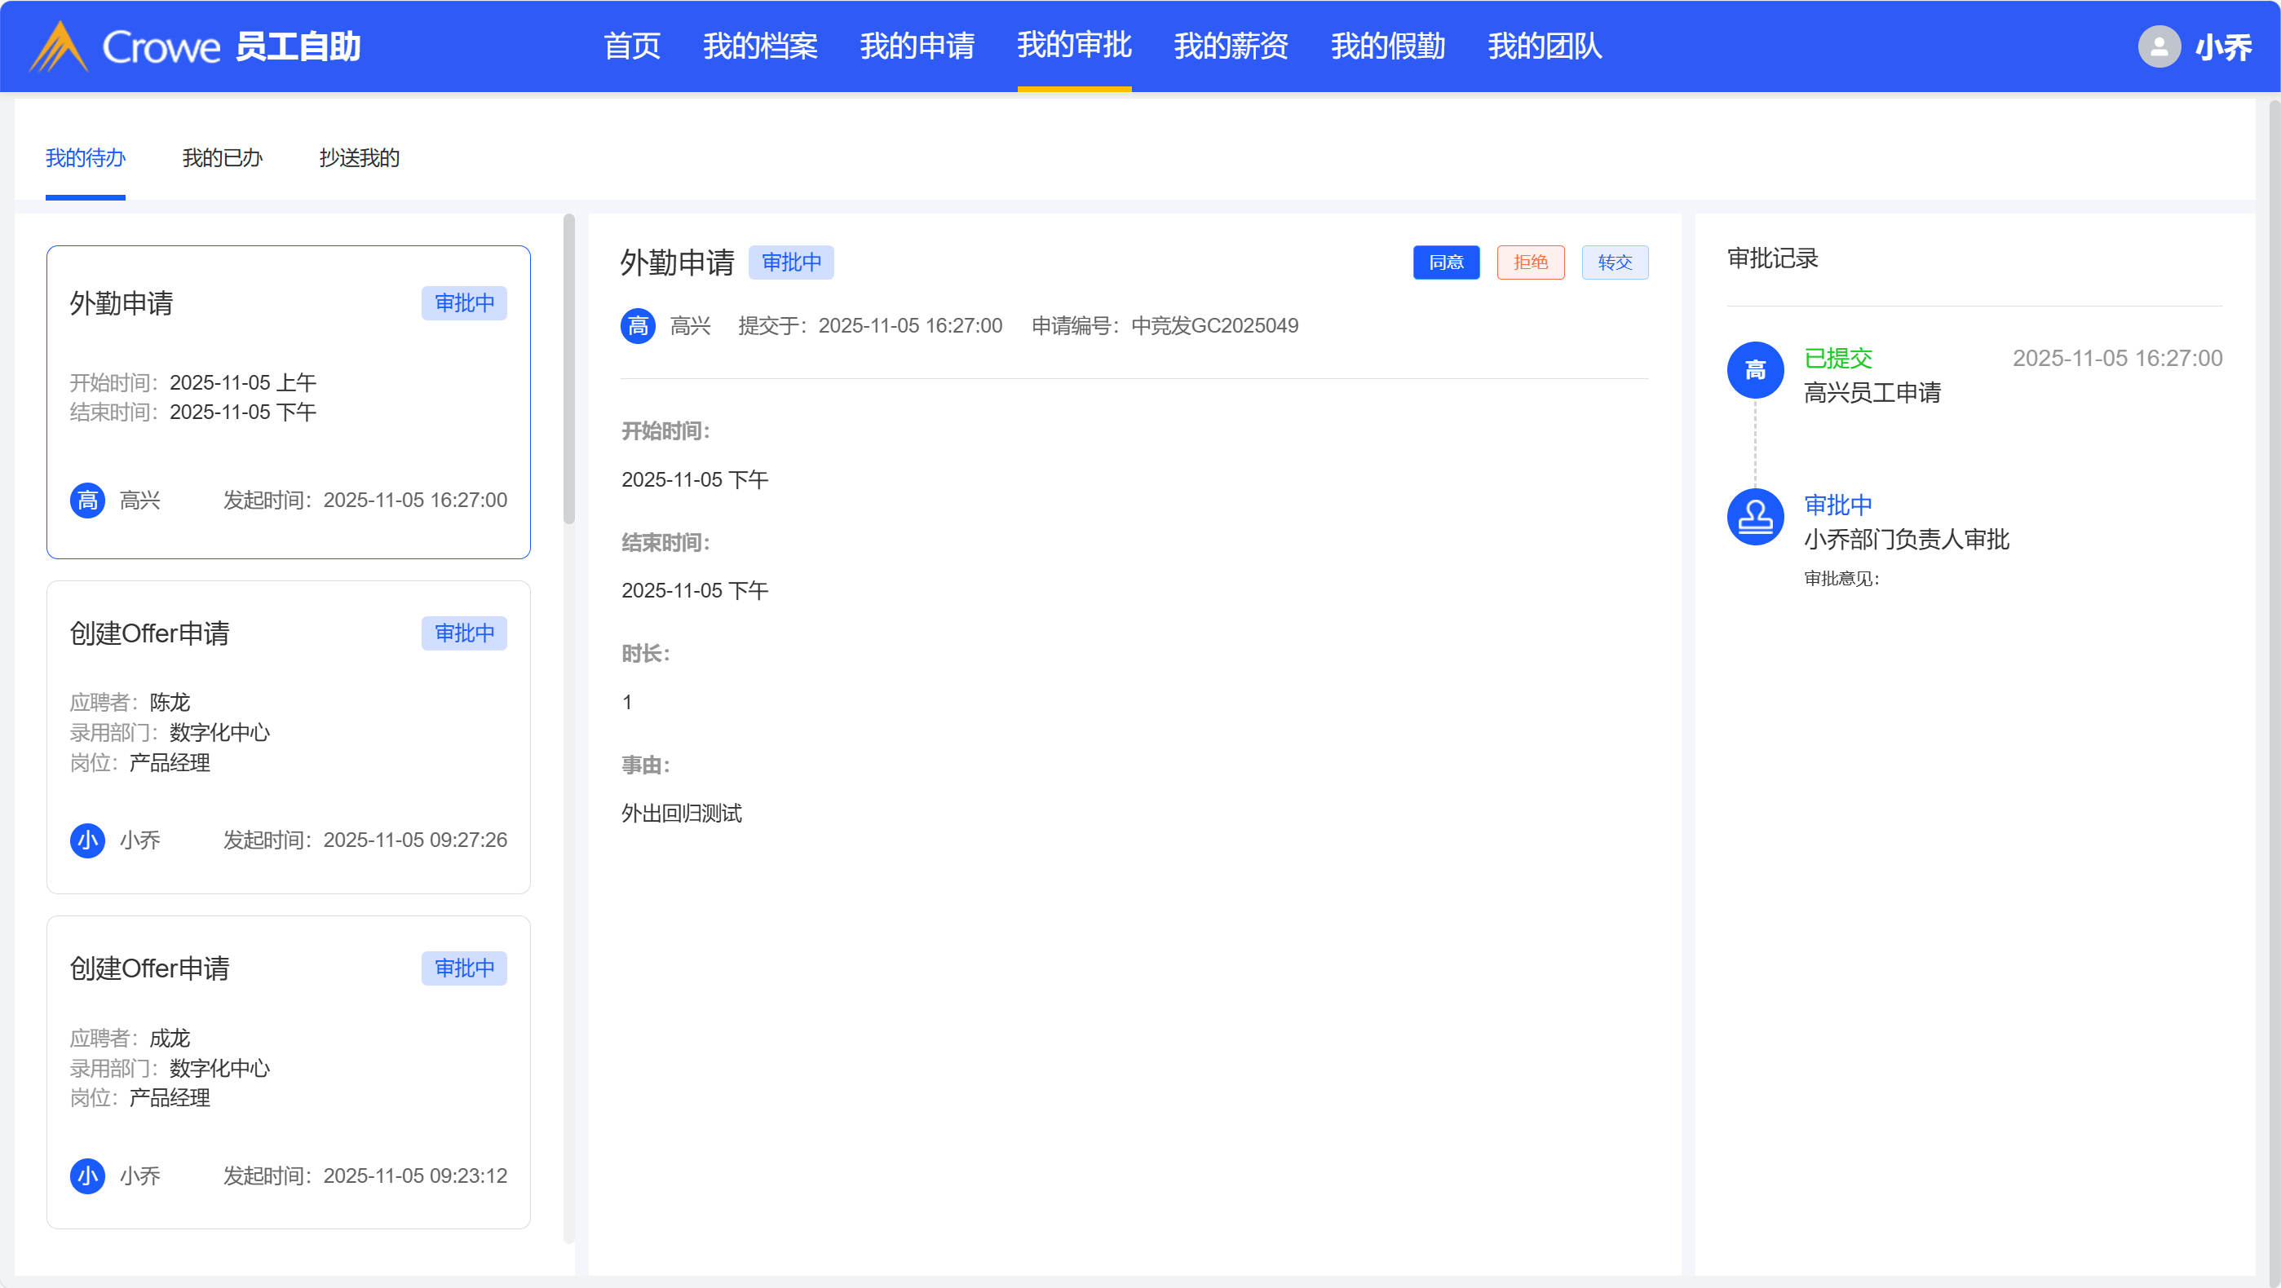Click the 高 avatar in approval timeline

tap(1754, 370)
